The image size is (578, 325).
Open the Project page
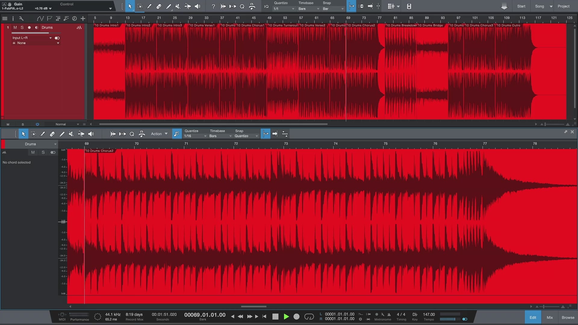[563, 6]
